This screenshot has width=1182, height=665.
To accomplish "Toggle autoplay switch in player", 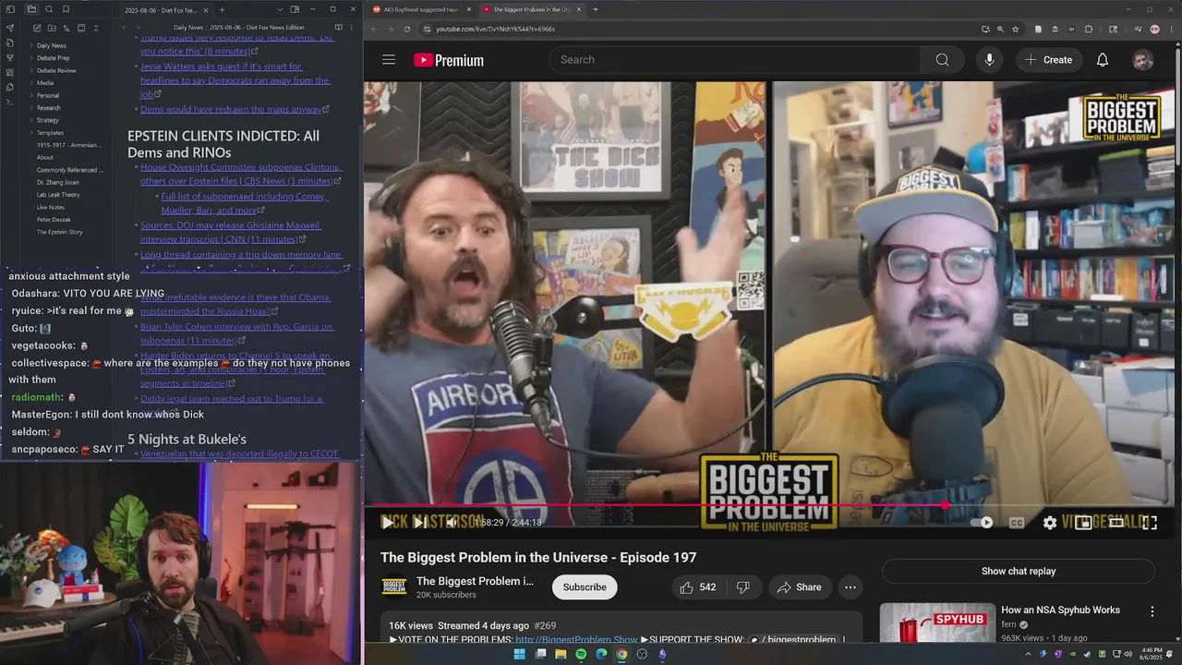I will [982, 523].
